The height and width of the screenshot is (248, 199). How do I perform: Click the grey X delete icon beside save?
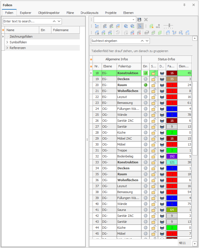coord(146,20)
